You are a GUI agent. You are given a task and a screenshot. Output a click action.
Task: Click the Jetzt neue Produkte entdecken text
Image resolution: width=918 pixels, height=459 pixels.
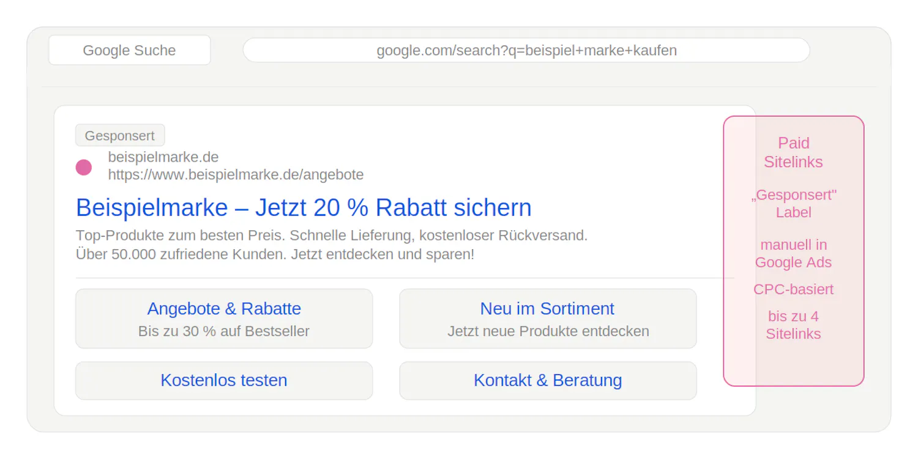click(548, 332)
